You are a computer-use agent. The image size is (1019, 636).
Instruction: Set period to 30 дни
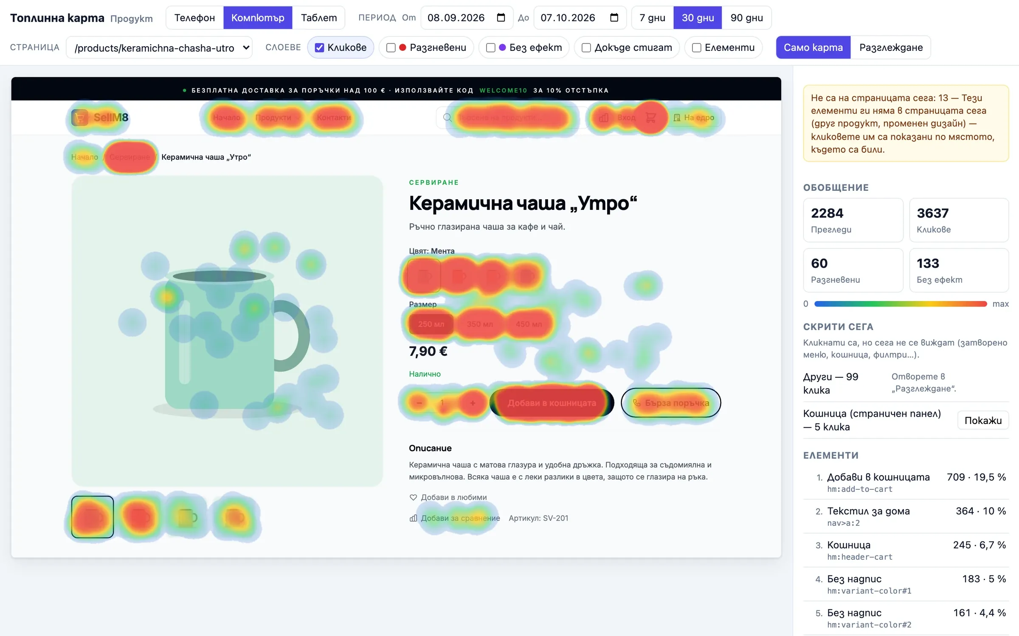698,18
